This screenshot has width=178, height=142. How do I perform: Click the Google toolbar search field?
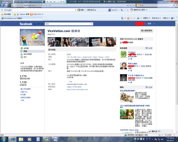point(43,10)
